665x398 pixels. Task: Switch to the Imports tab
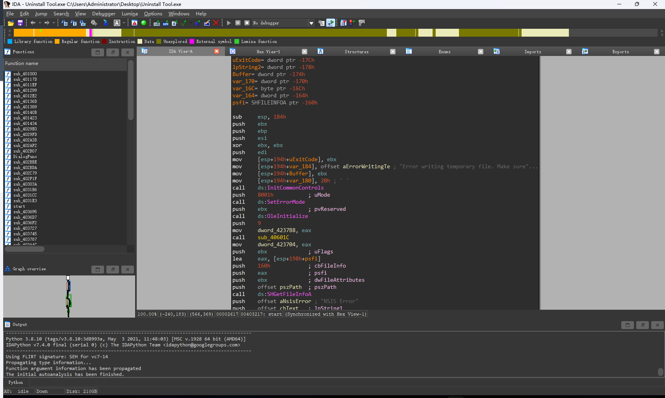pyautogui.click(x=533, y=52)
